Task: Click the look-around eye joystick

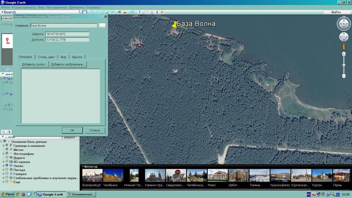Action: click(x=344, y=24)
